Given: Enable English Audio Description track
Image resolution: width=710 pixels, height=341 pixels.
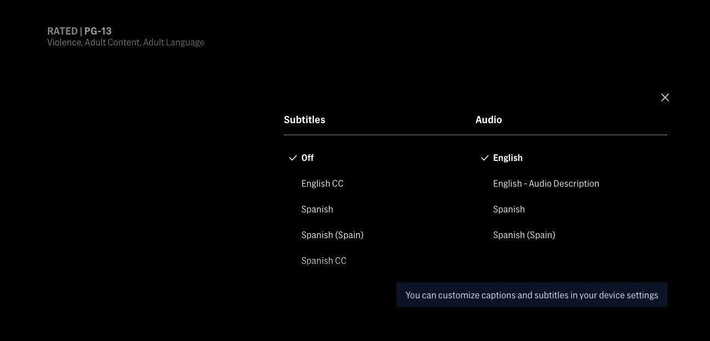Looking at the screenshot, I should (546, 183).
